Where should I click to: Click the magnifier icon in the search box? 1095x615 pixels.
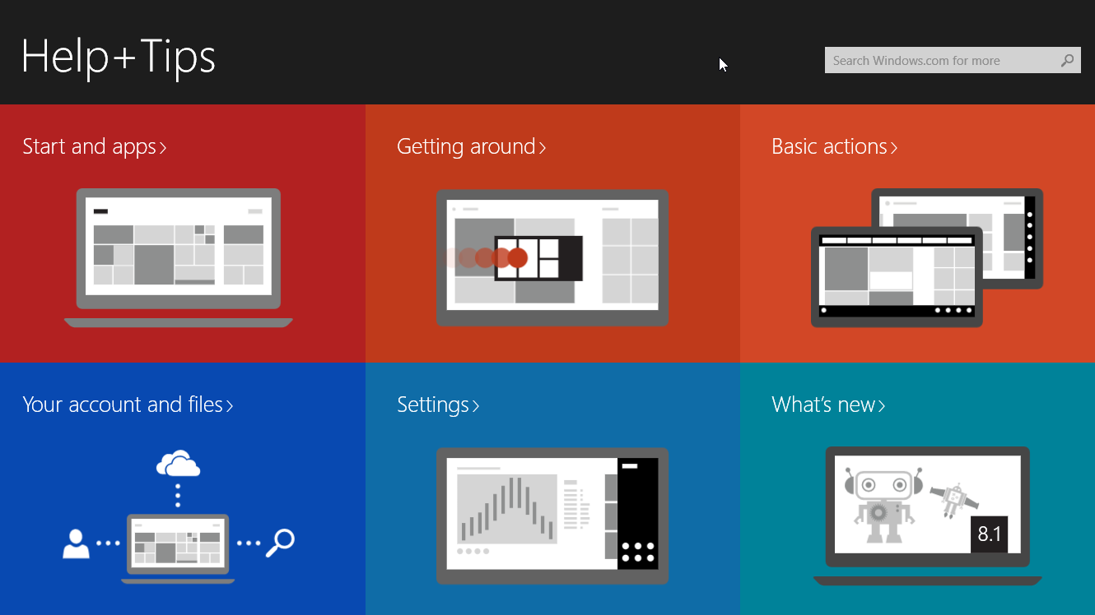tap(1067, 60)
